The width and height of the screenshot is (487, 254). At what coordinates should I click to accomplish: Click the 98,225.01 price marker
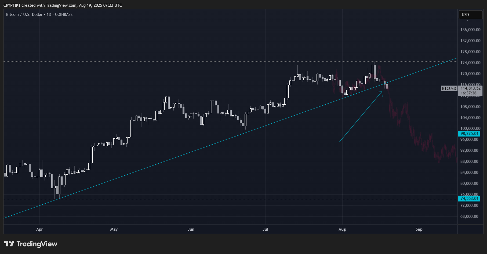pos(469,134)
